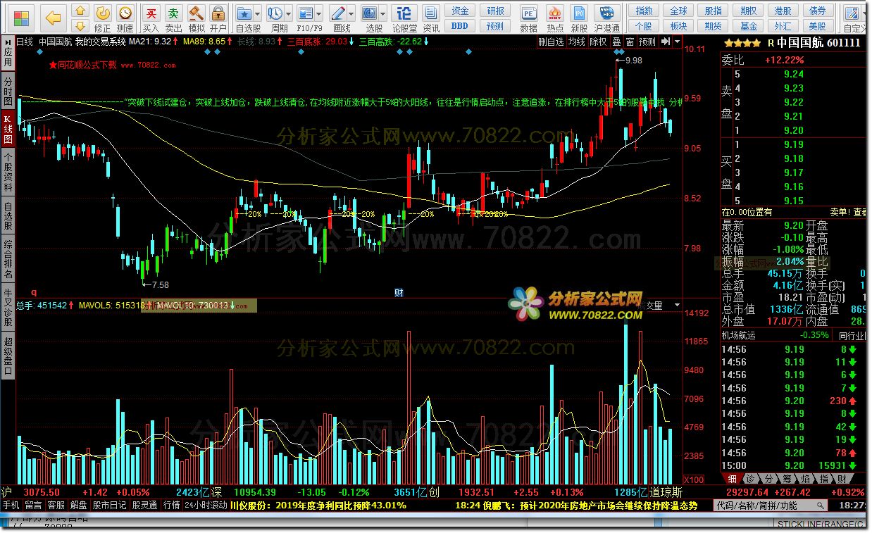This screenshot has height=533, width=872.
Task: Open 开户 account opening lock icon
Action: 218,18
